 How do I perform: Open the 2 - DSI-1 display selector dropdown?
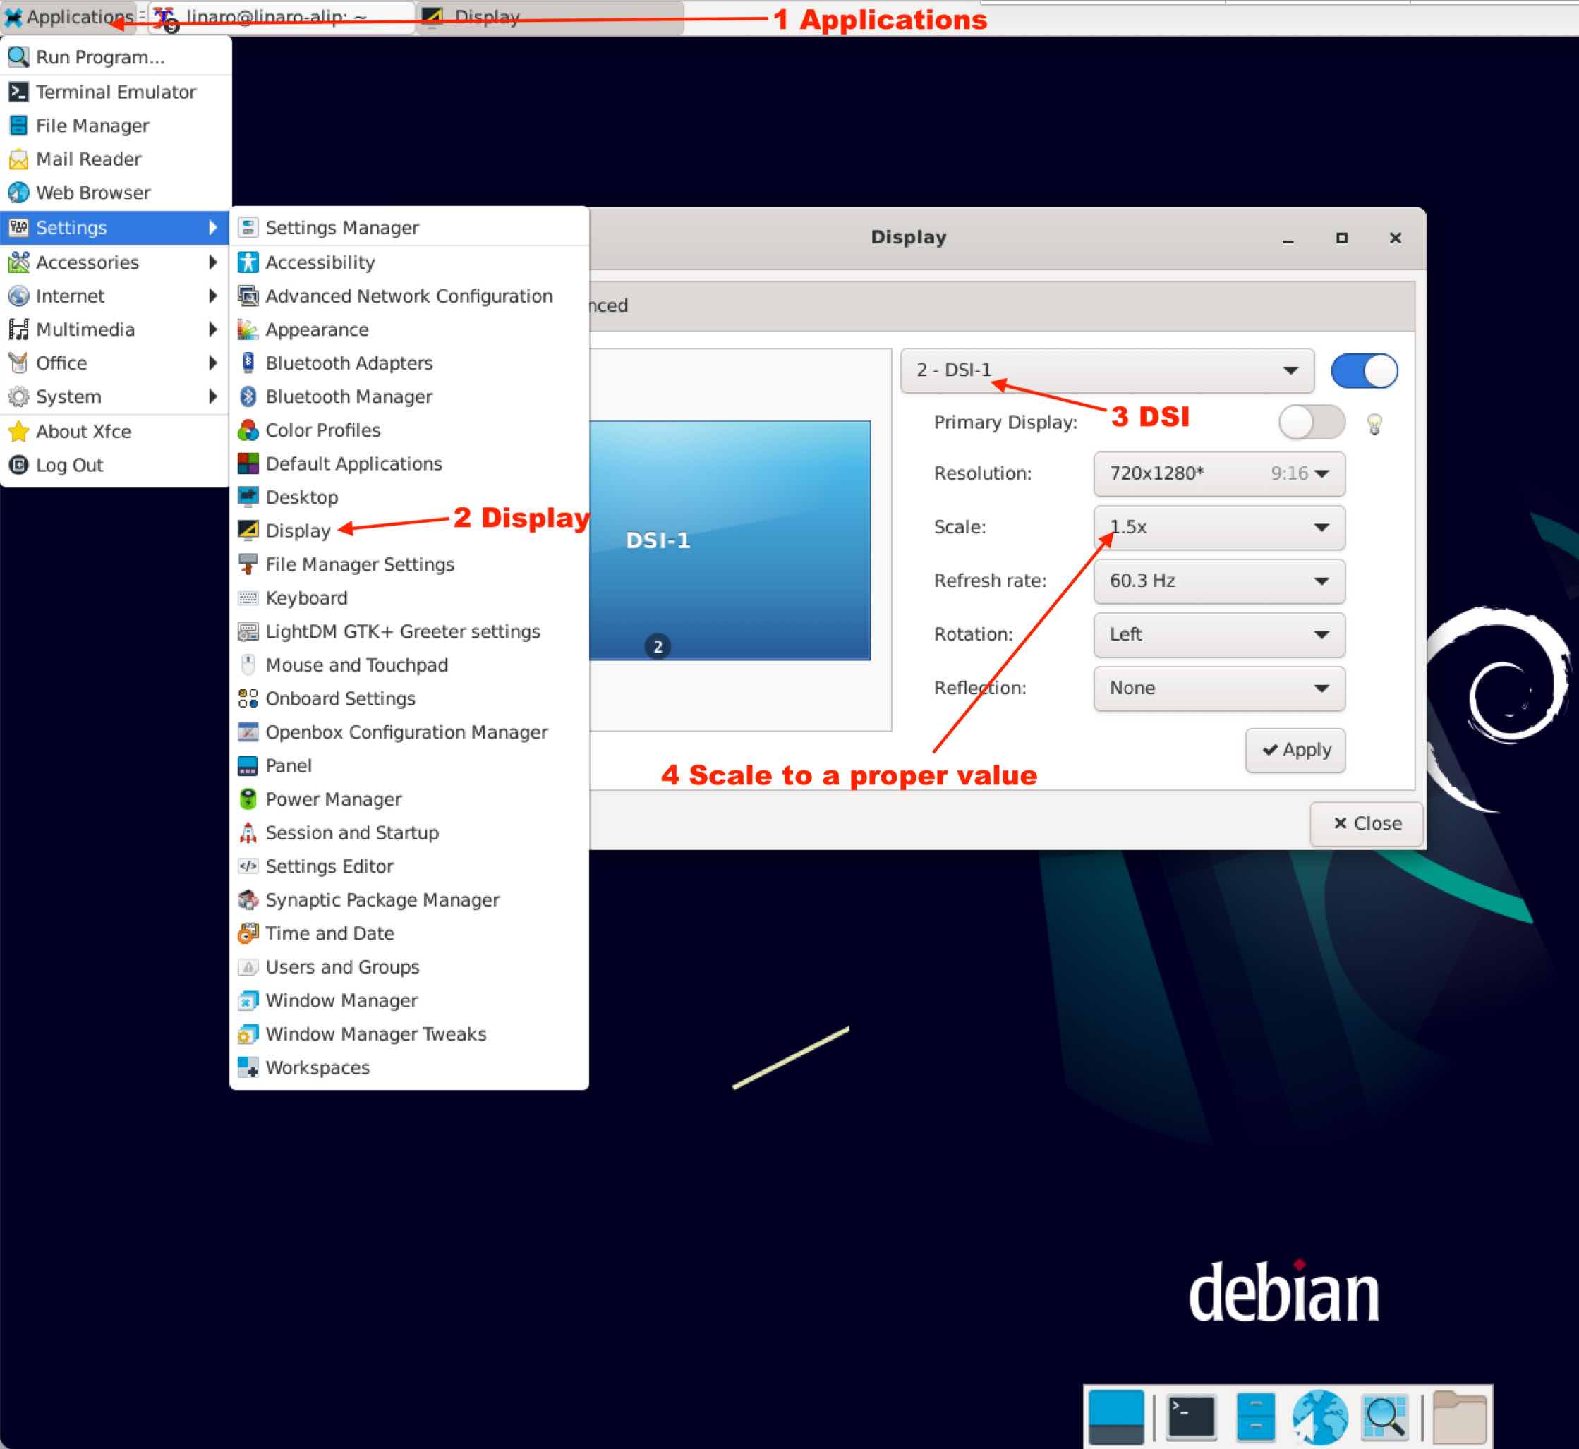[x=1107, y=370]
